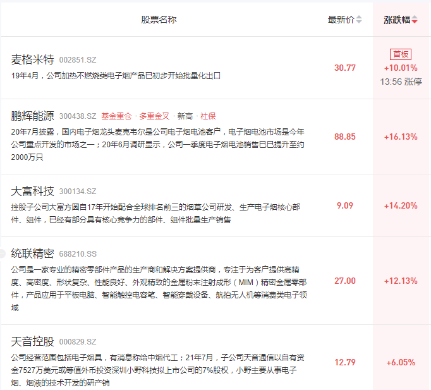Screen dimensions: 431x390
Task: Click change value +16.13%
Action: click(401, 137)
